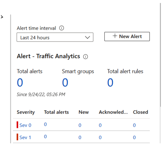The image size is (163, 145).
Task: Click the Sev 0 Acknowledged count
Action: (100, 125)
